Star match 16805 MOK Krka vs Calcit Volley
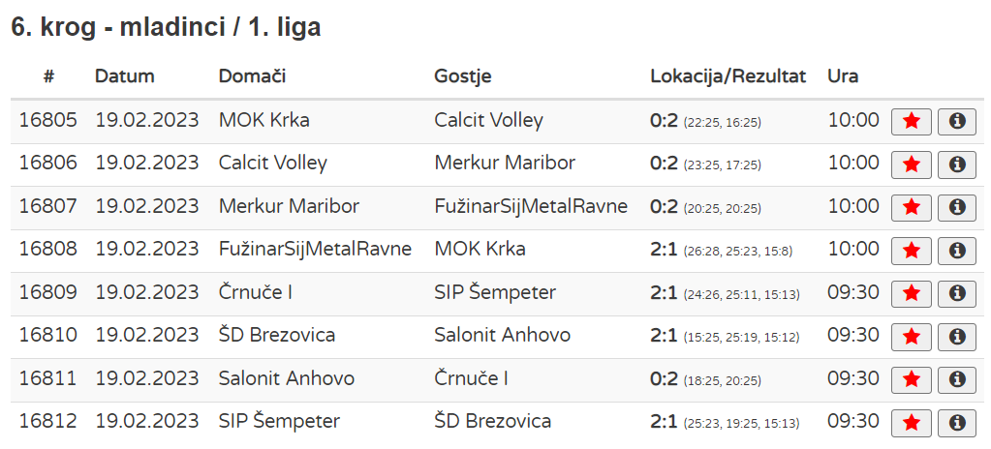The image size is (991, 449). point(911,121)
